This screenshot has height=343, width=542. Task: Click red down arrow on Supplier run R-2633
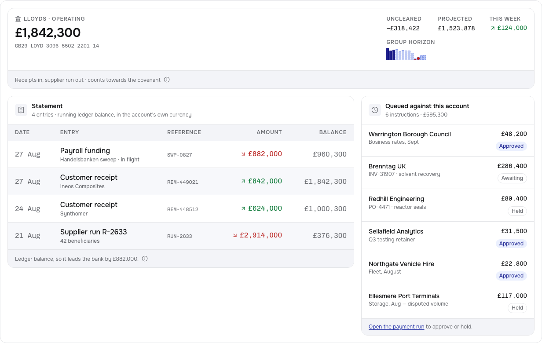(235, 236)
